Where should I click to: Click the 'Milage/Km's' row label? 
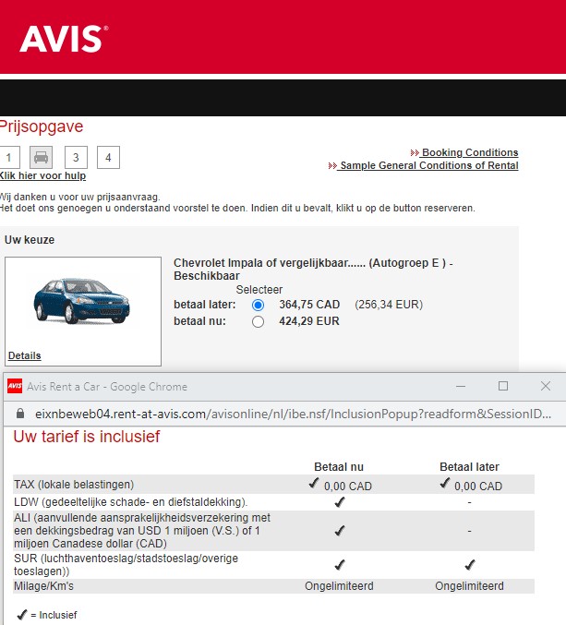click(x=43, y=586)
